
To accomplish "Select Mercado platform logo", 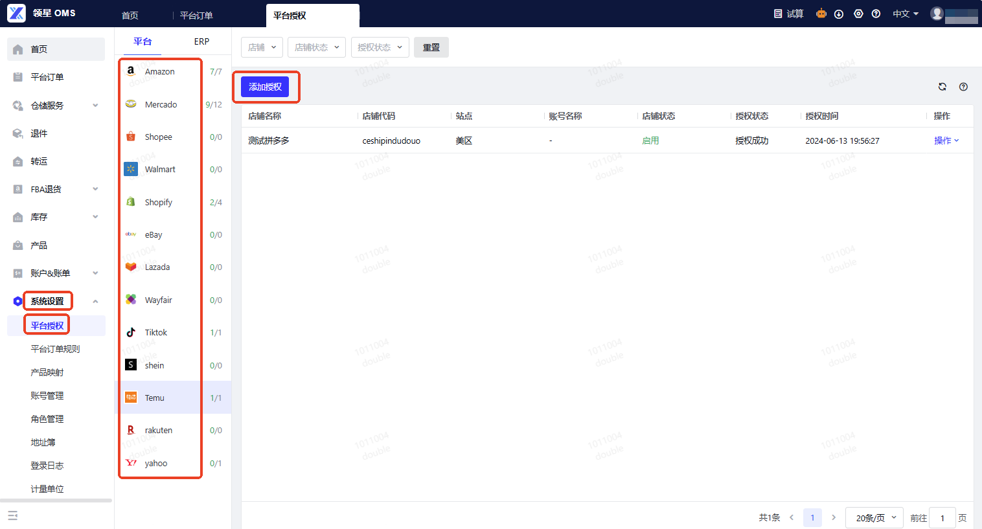I will [x=131, y=104].
